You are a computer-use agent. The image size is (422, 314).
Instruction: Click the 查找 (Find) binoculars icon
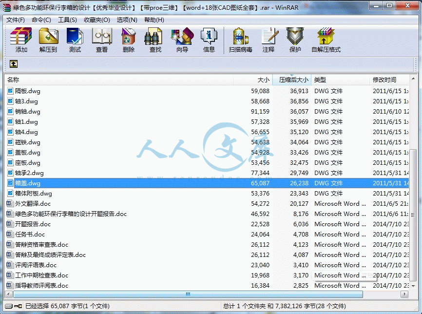tap(153, 36)
